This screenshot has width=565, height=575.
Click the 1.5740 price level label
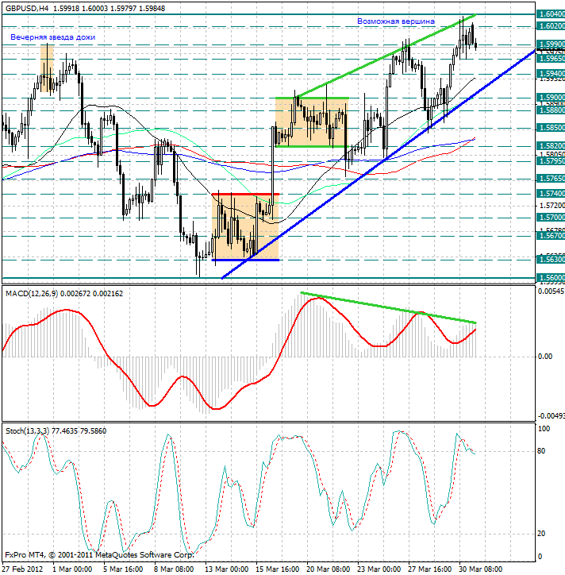tap(551, 193)
